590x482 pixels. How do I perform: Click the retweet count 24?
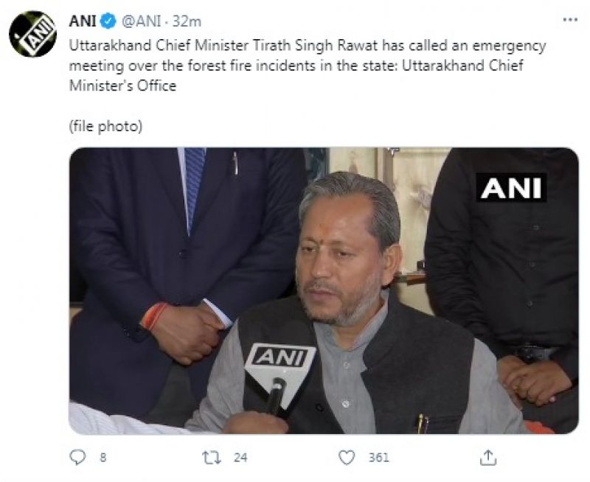[x=240, y=458]
